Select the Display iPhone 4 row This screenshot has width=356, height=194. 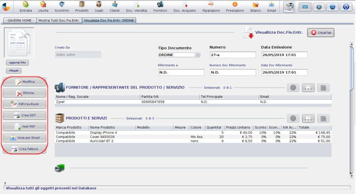pyautogui.click(x=193, y=133)
